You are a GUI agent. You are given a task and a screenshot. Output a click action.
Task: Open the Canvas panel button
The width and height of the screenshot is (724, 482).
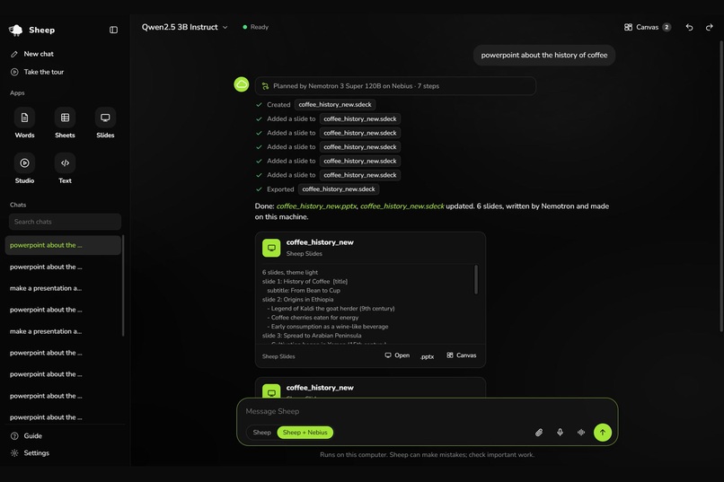[x=648, y=27]
